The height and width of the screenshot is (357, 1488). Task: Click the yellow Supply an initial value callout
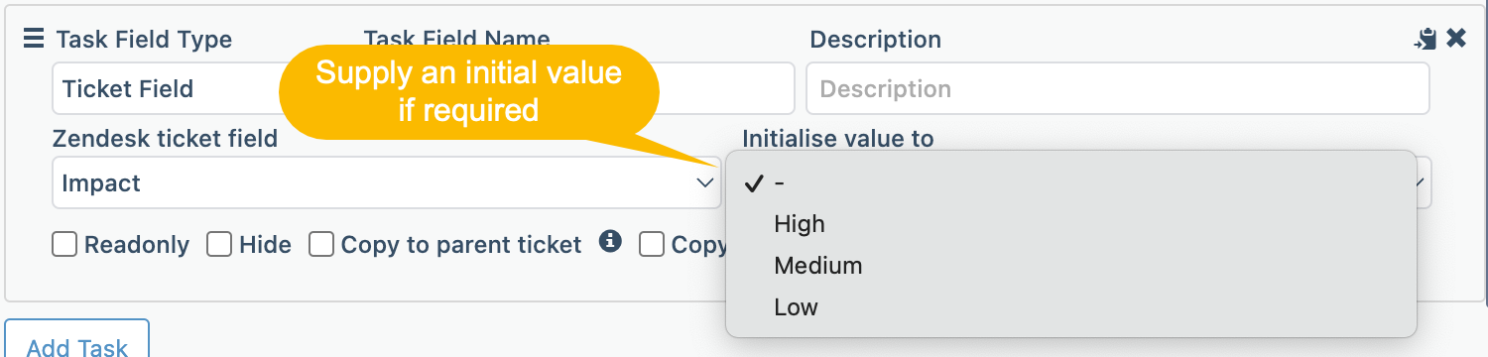(x=468, y=90)
